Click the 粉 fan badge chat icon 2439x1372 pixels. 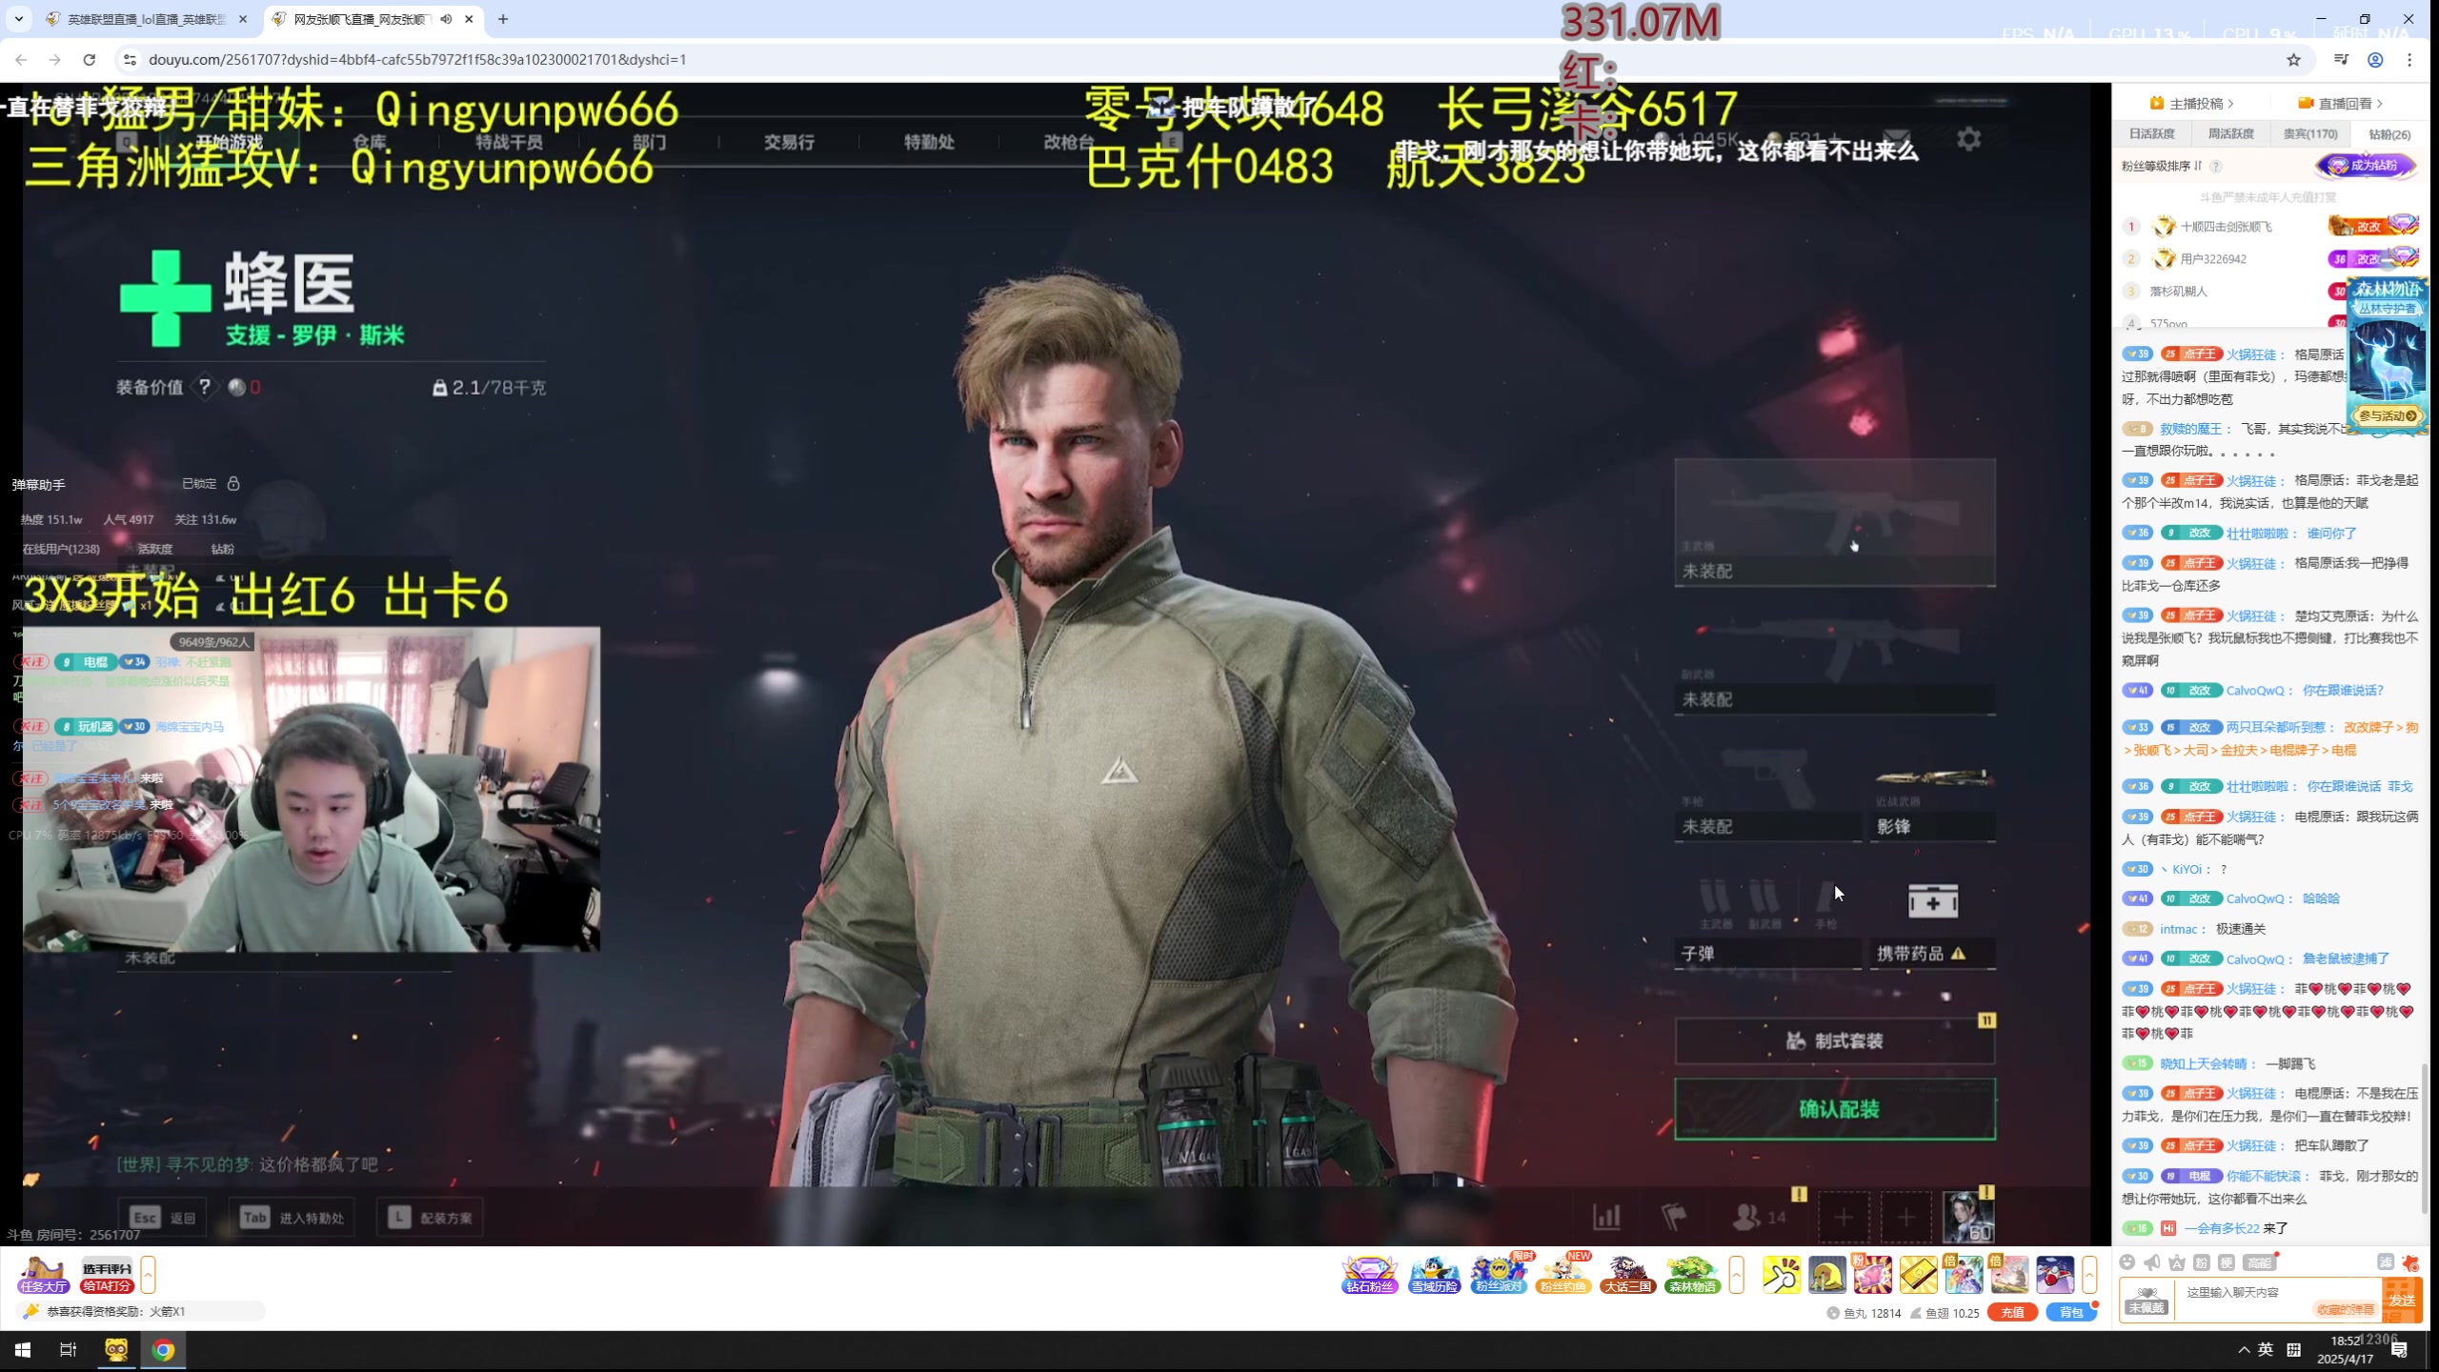pos(2202,1262)
